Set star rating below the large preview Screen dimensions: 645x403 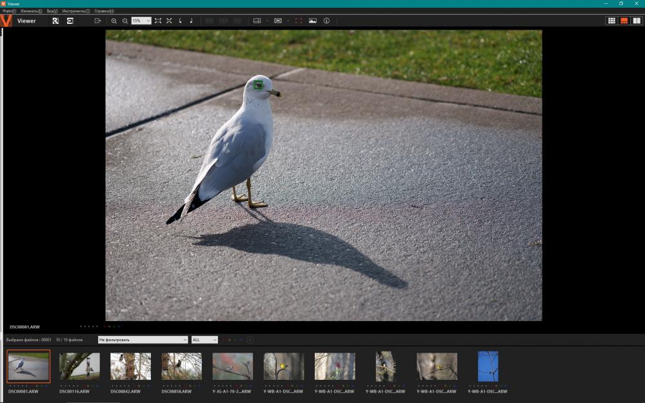(x=89, y=326)
